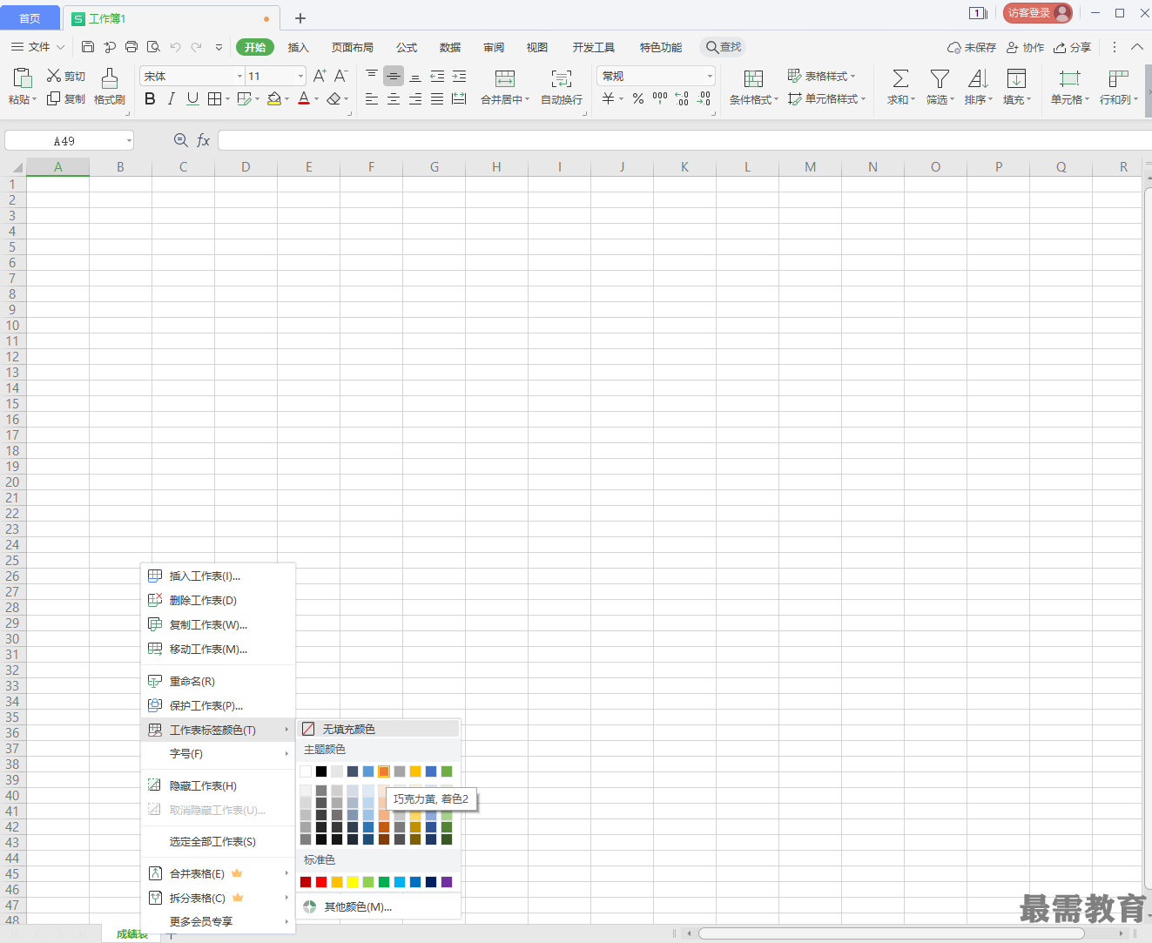The image size is (1152, 943).
Task: Pick the orange theme color swatch
Action: [x=384, y=771]
